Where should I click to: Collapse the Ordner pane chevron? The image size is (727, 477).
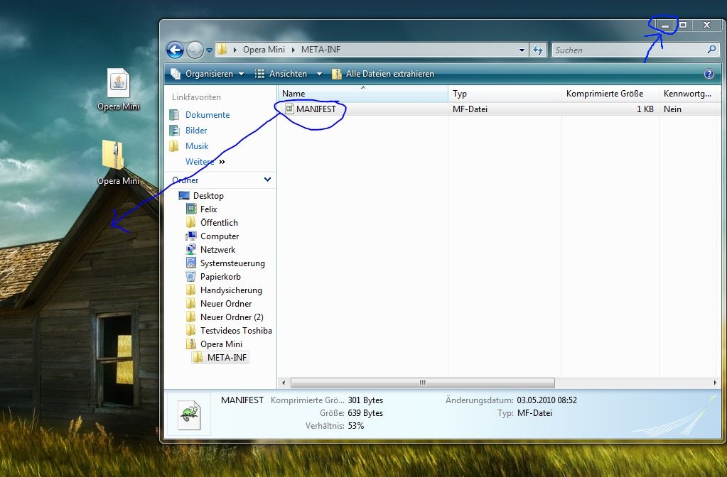click(267, 180)
